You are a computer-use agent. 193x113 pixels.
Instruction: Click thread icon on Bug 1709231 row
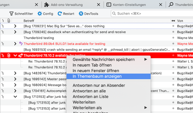(3, 26)
